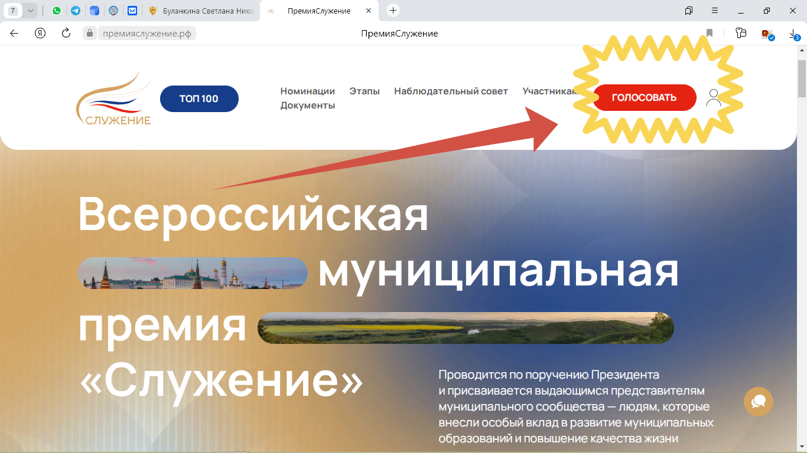Bookmark the page with the flag icon

click(709, 34)
